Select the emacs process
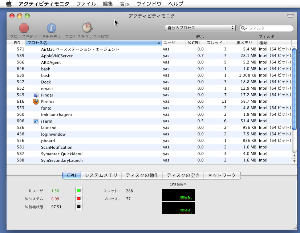 click(149, 89)
